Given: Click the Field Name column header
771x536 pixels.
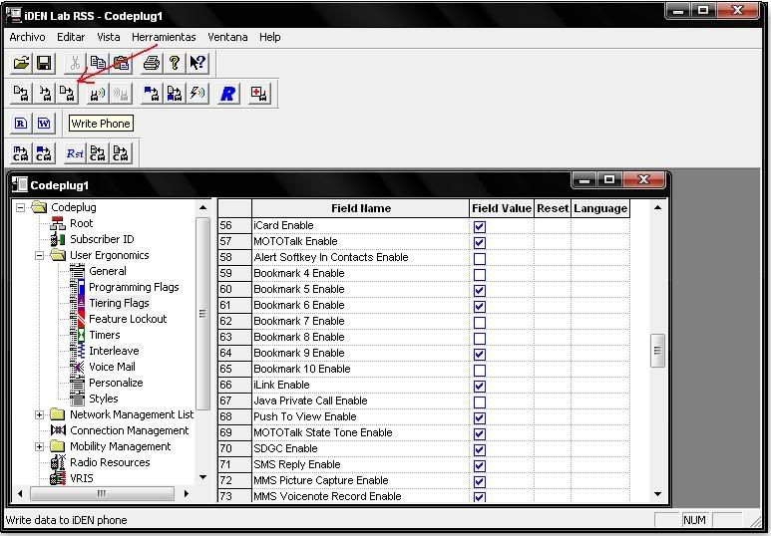Looking at the screenshot, I should (x=361, y=208).
